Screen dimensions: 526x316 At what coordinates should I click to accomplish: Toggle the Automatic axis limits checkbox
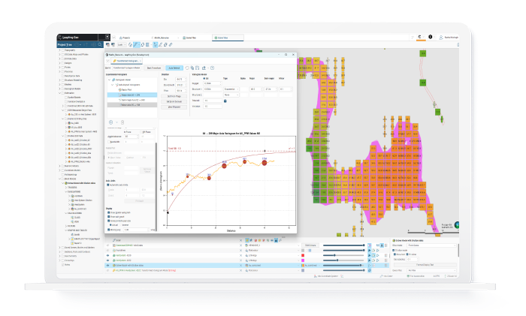point(108,185)
